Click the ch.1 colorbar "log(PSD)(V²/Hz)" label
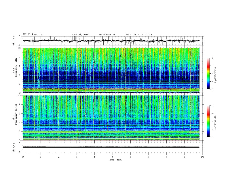This screenshot has height=176, width=228. tap(216, 75)
